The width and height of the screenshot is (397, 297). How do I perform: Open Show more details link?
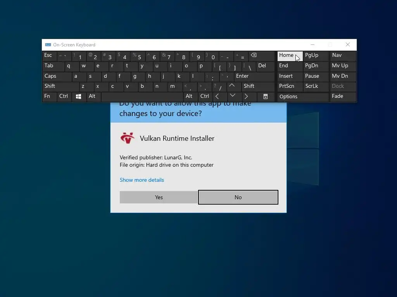click(142, 180)
